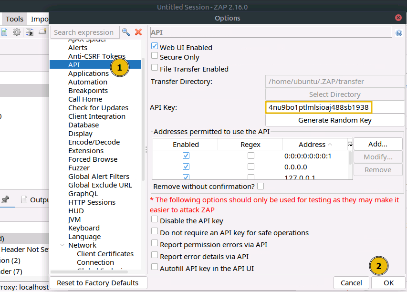Click the options tree horizontal scrollbar
Image resolution: width=407 pixels, height=292 pixels.
click(89, 272)
